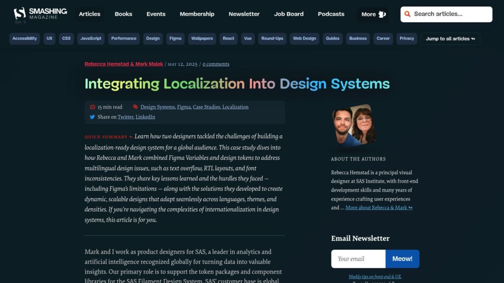The height and width of the screenshot is (283, 504).
Task: Select the Vue category tag
Action: pyautogui.click(x=248, y=38)
